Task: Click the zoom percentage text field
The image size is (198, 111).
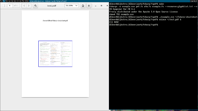Action: pos(70,6)
